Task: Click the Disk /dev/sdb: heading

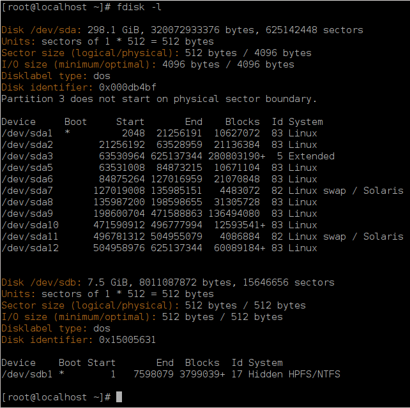Action: 42,282
